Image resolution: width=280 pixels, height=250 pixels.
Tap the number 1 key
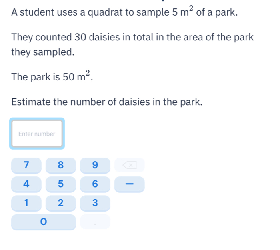[26, 203]
